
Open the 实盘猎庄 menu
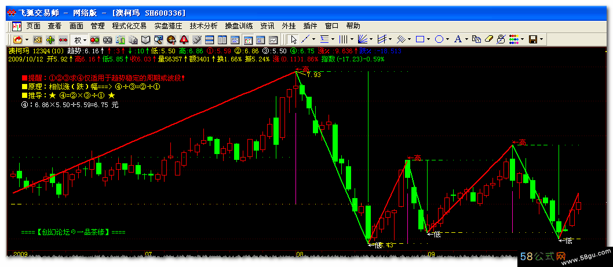click(x=168, y=26)
